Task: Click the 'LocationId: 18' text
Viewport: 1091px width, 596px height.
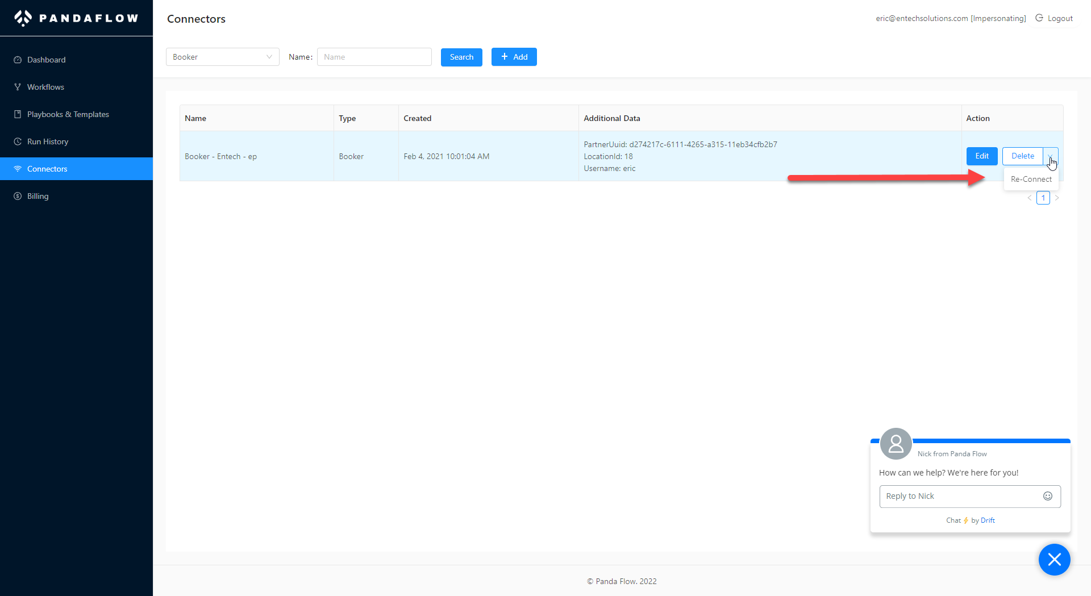Action: point(608,156)
